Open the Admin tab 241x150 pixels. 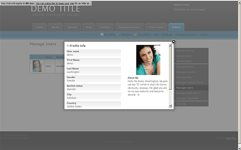[x=176, y=27]
